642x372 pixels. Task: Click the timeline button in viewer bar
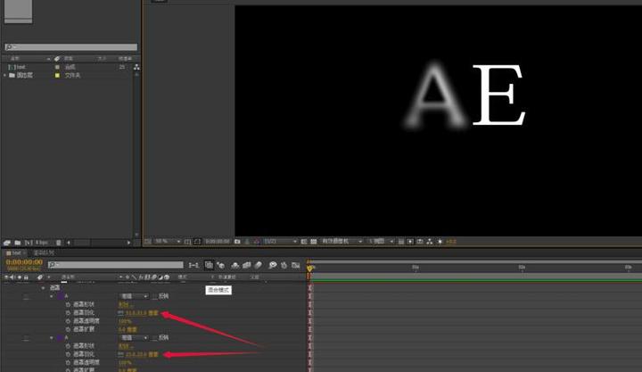click(x=420, y=242)
